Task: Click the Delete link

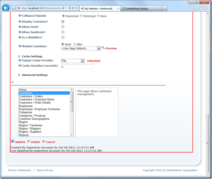Action: pyautogui.click(x=35, y=142)
